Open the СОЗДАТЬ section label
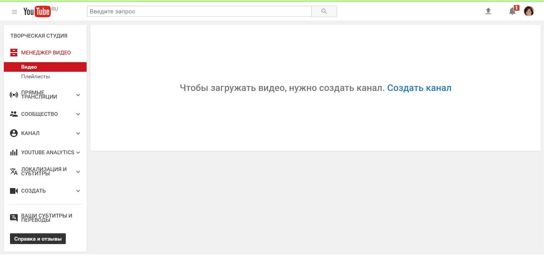The height and width of the screenshot is (264, 548). [x=33, y=191]
